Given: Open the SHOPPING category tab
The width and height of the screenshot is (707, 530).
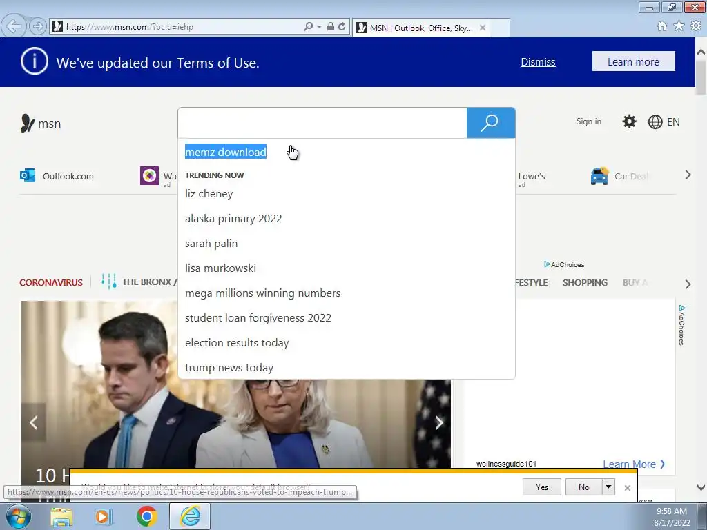Looking at the screenshot, I should pos(585,282).
